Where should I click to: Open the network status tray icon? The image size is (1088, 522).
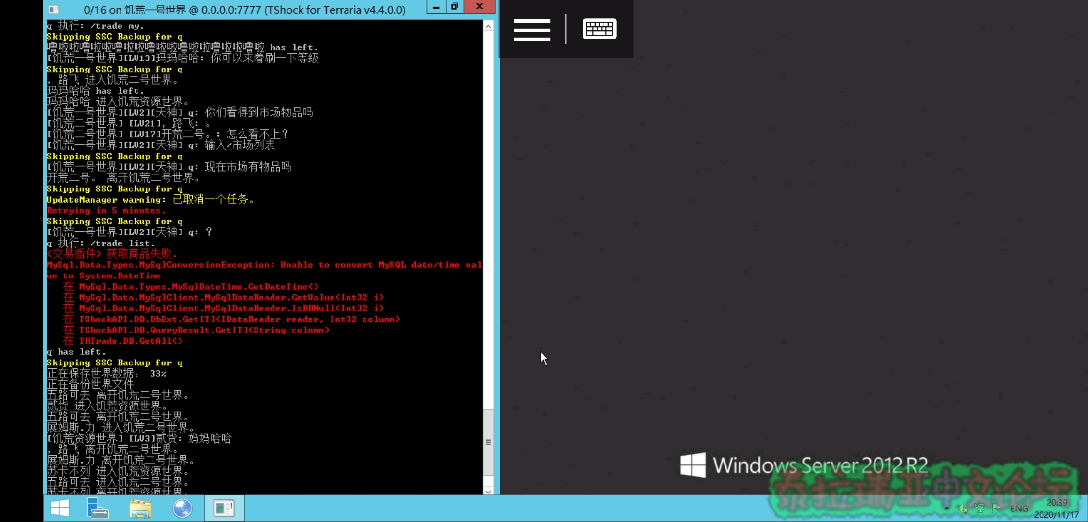(980, 508)
